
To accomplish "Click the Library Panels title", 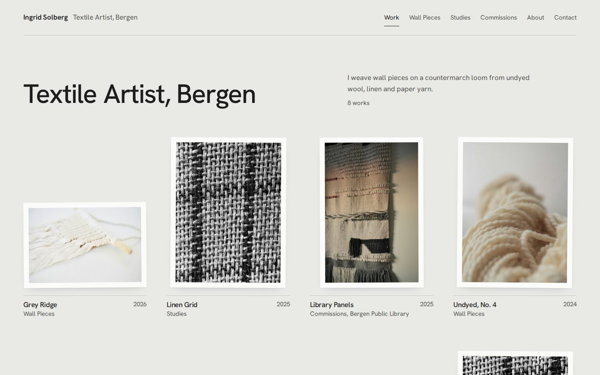I will point(332,305).
